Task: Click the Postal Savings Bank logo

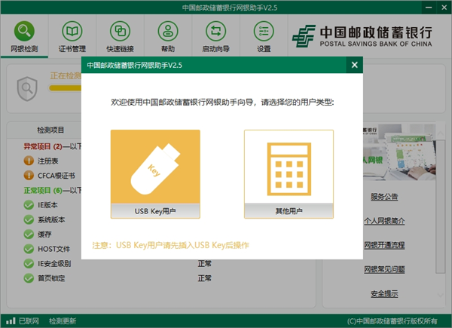Action: [x=364, y=36]
